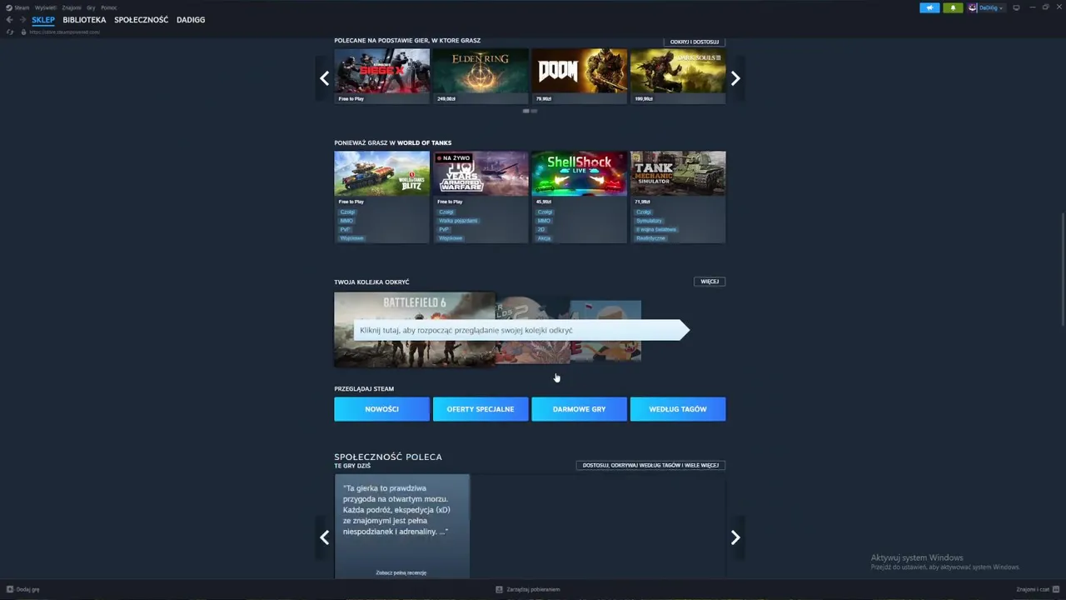Open Znajomi i czat in the bottom bar

click(x=1033, y=589)
